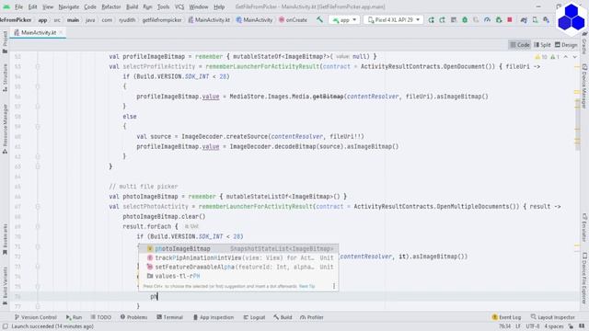The width and height of the screenshot is (589, 331).
Task: Click Sync Project with Gradle Files icon
Action: (x=524, y=20)
